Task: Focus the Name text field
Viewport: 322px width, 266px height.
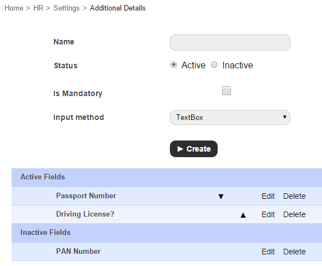Action: tap(230, 43)
